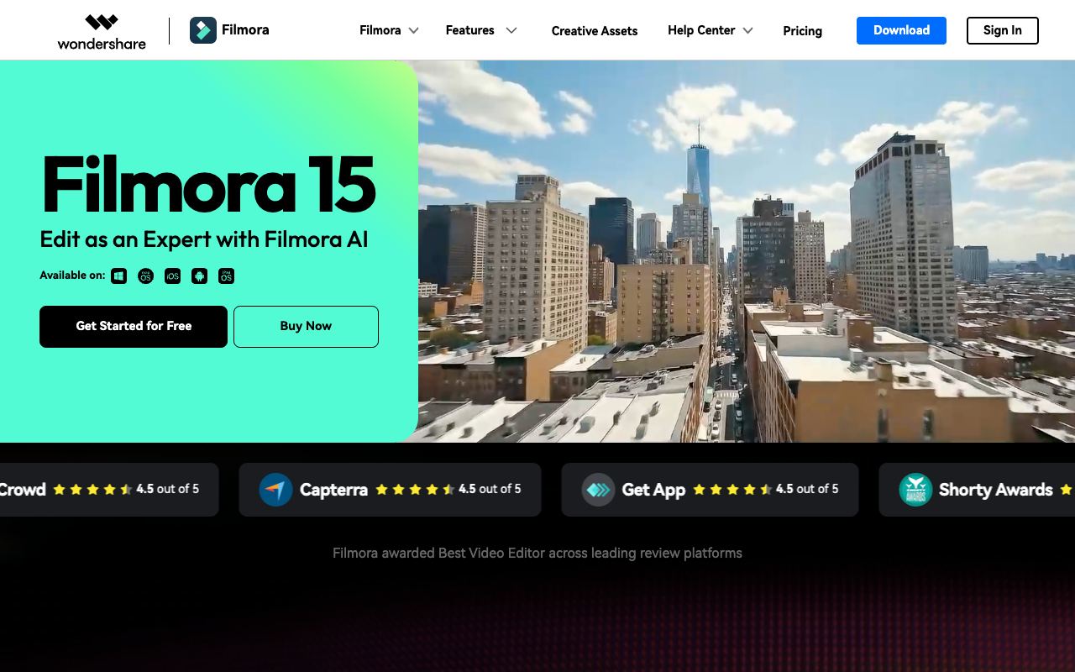Click Capterra '4.5 out of 5' rating text
1075x672 pixels.
pyautogui.click(x=490, y=489)
